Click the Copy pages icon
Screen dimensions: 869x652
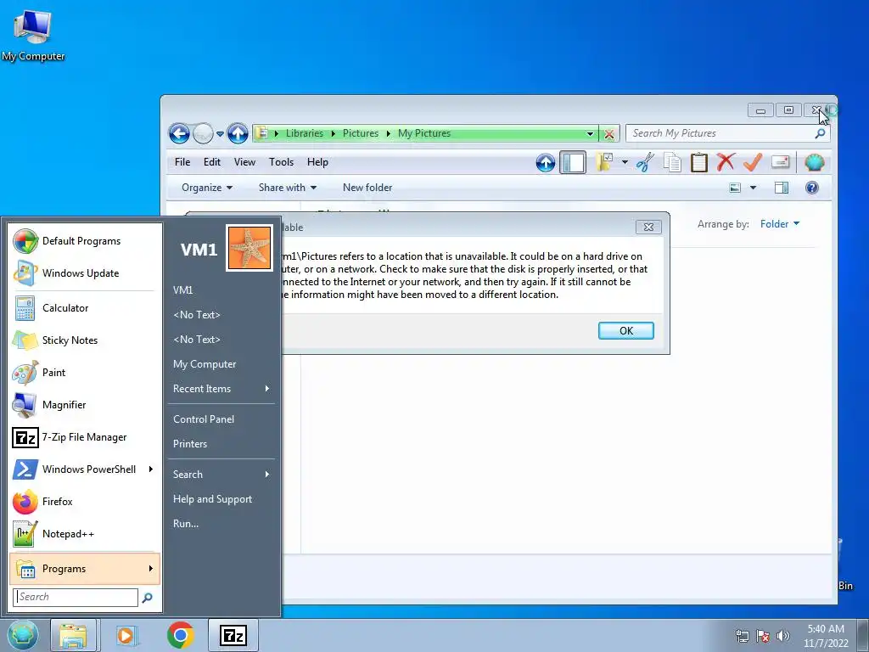(x=672, y=162)
